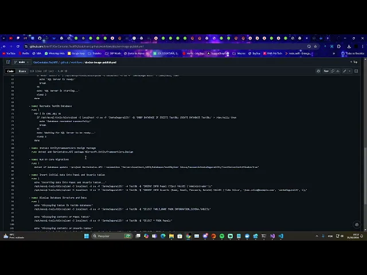
Task: Switch to the Blame view tab
Action: click(22, 71)
